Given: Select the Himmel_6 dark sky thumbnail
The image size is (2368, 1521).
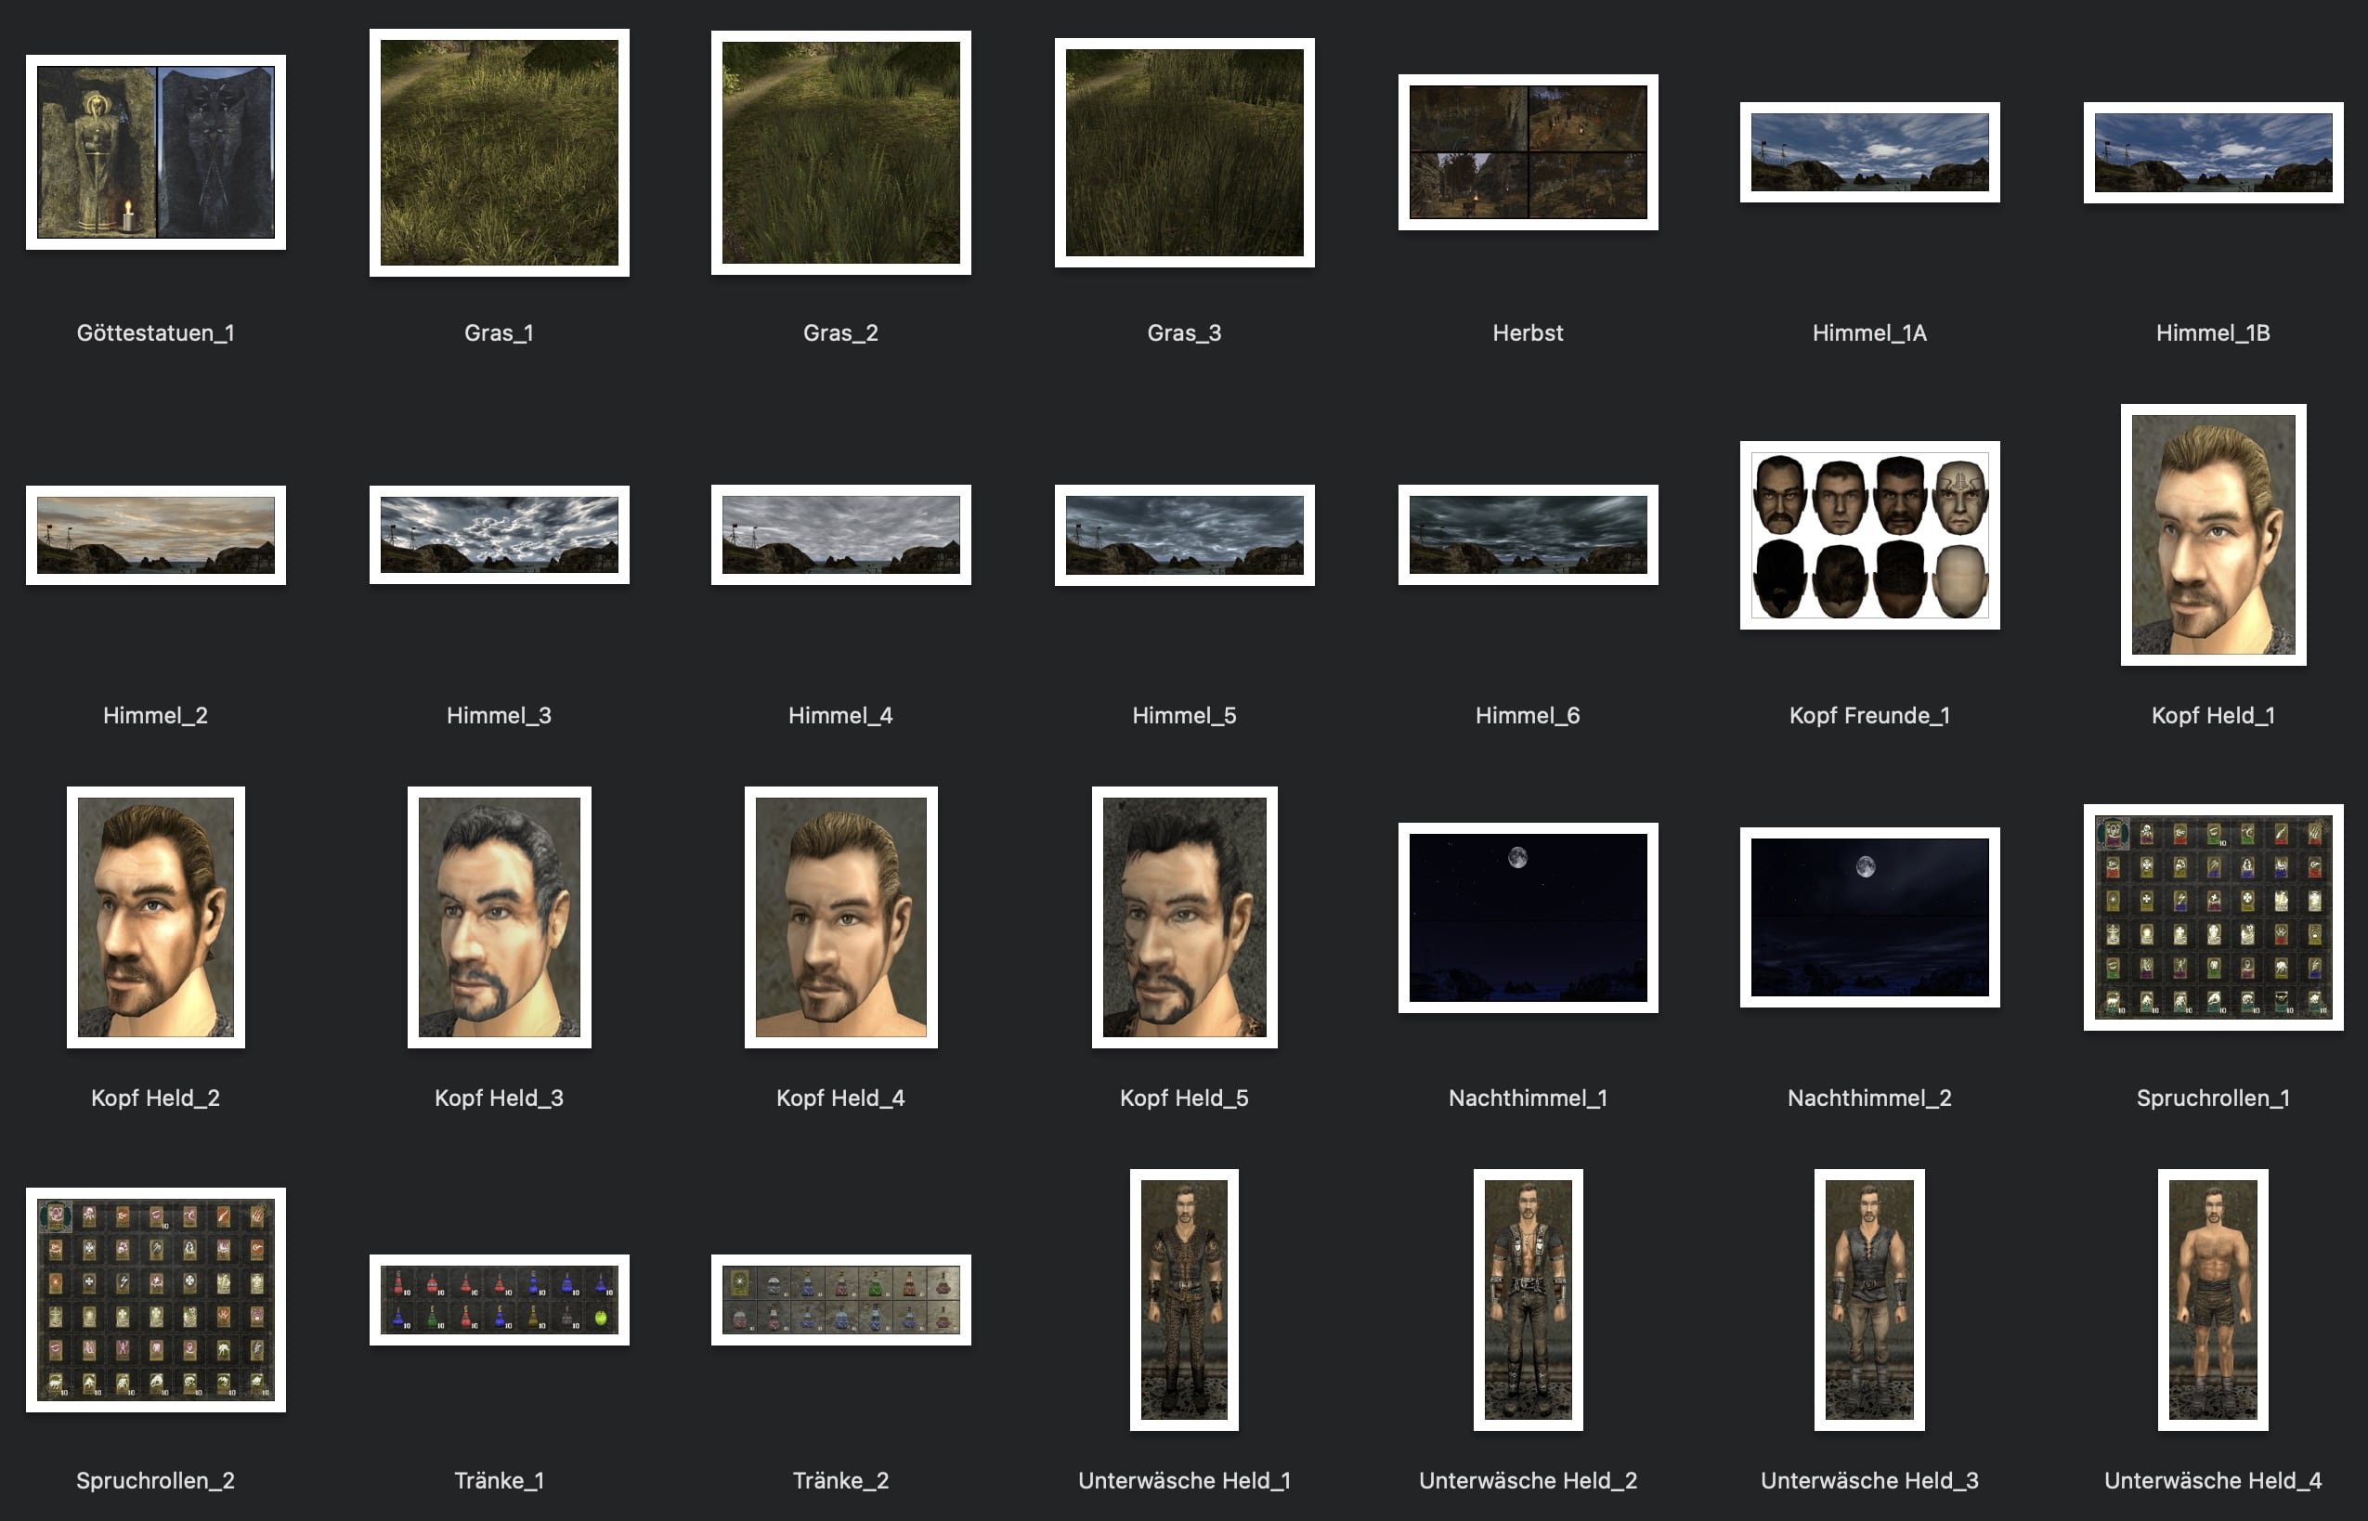Looking at the screenshot, I should (1527, 534).
